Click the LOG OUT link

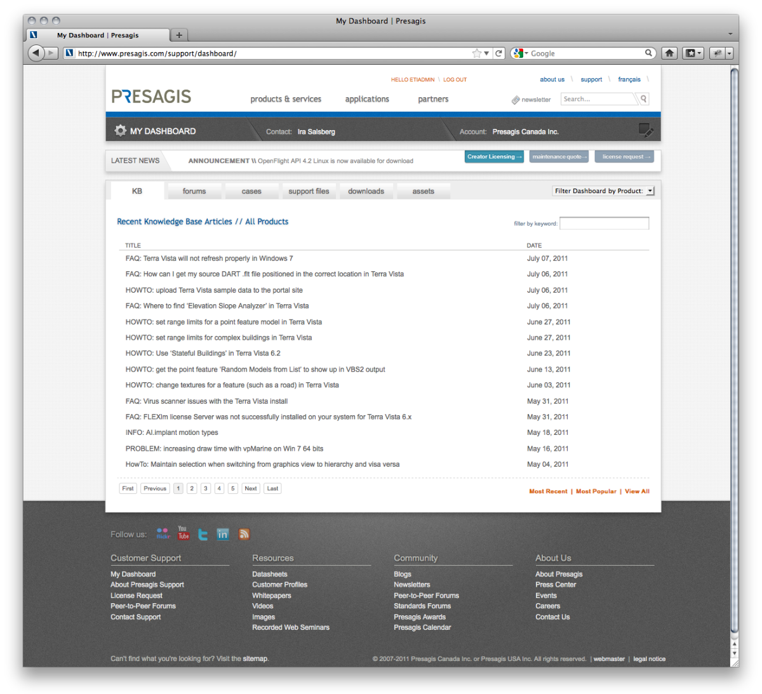(455, 80)
